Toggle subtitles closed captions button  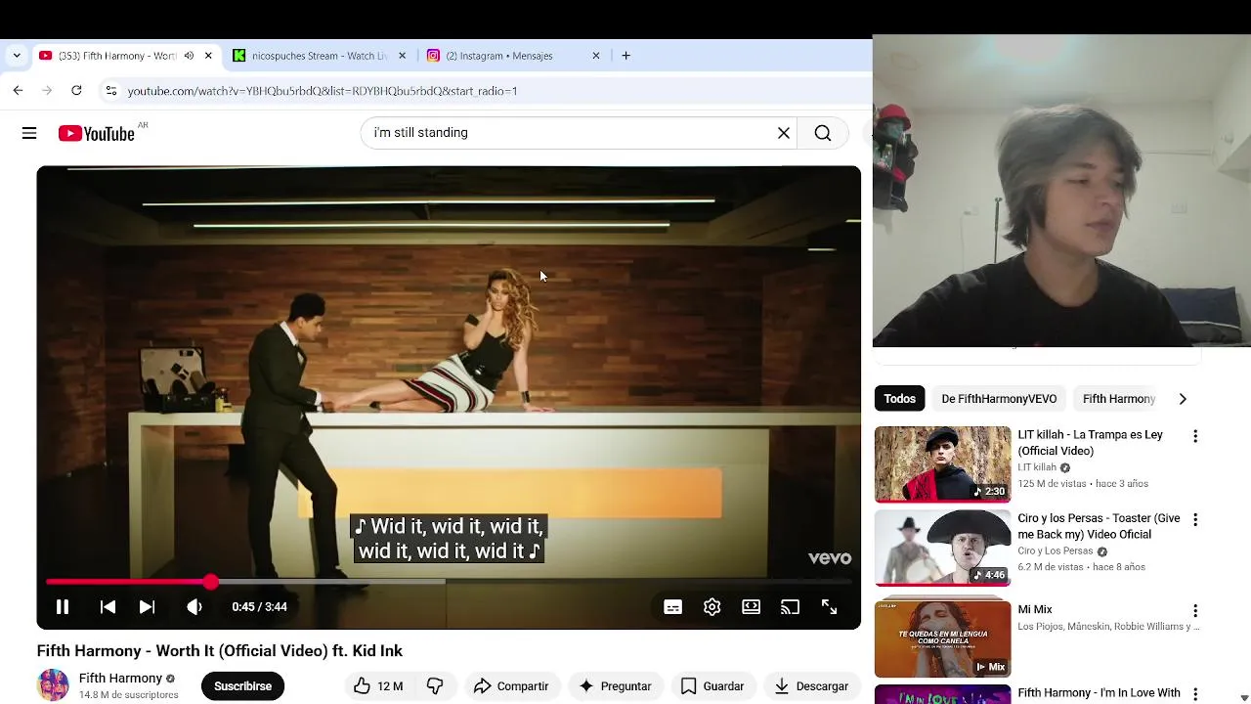[x=673, y=607]
